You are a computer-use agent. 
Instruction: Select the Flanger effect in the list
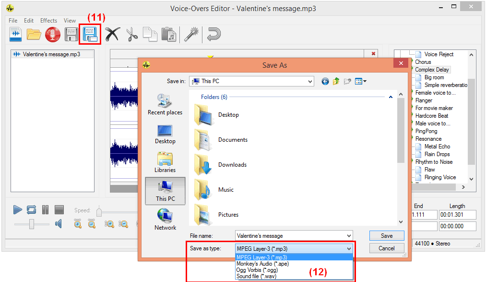(424, 100)
